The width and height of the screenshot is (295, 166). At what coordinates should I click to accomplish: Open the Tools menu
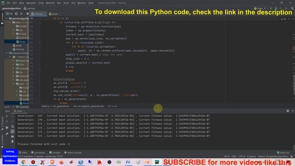click(x=66, y=3)
